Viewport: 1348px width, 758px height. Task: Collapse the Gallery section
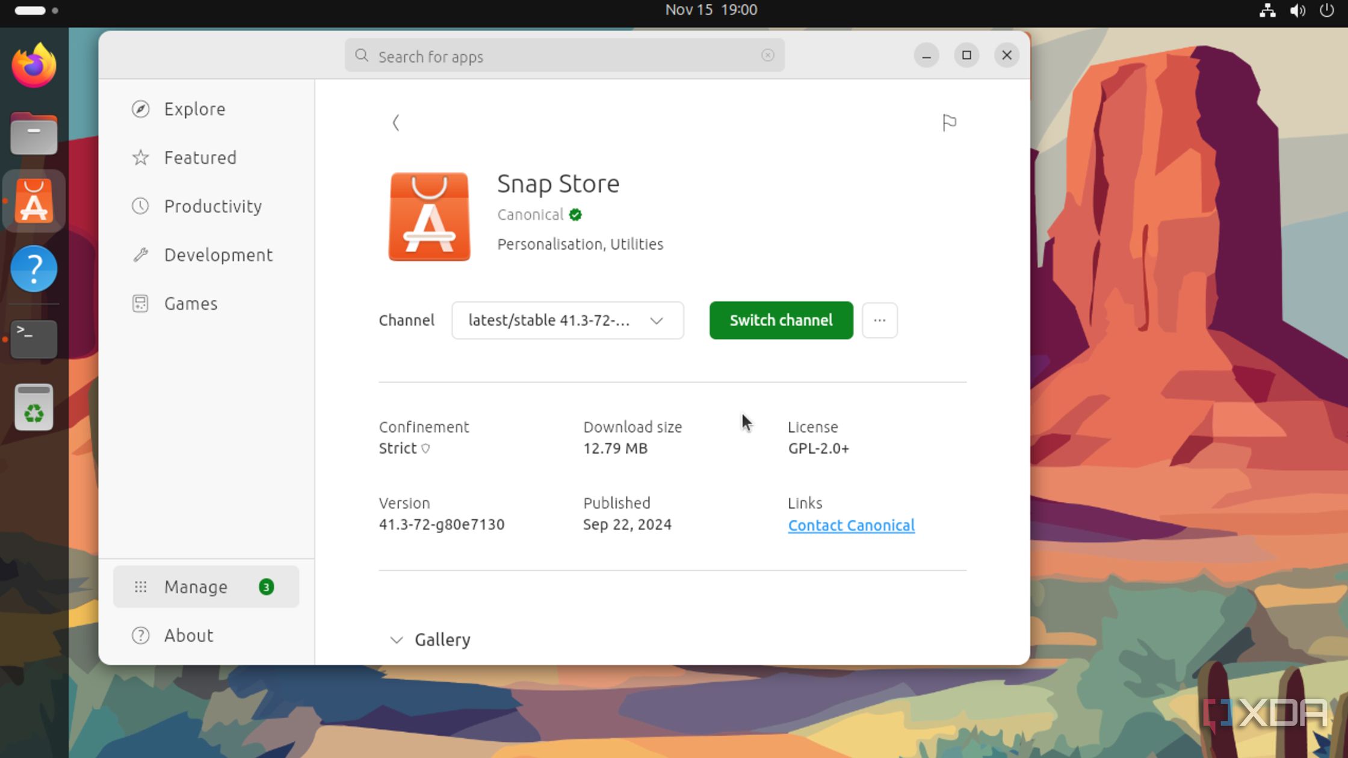(396, 640)
